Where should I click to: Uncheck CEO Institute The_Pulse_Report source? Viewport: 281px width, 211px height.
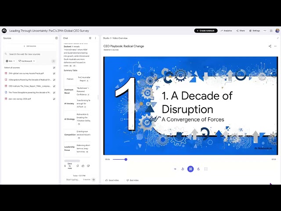54,86
